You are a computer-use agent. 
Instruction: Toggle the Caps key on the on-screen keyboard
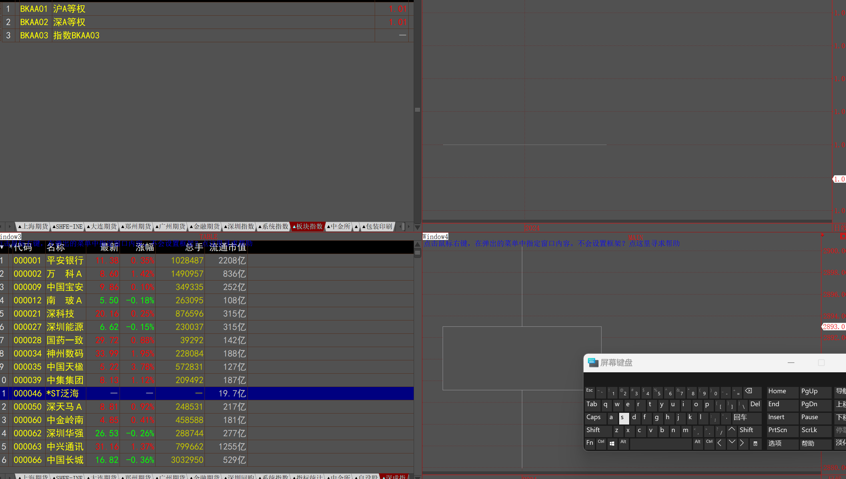coord(595,418)
